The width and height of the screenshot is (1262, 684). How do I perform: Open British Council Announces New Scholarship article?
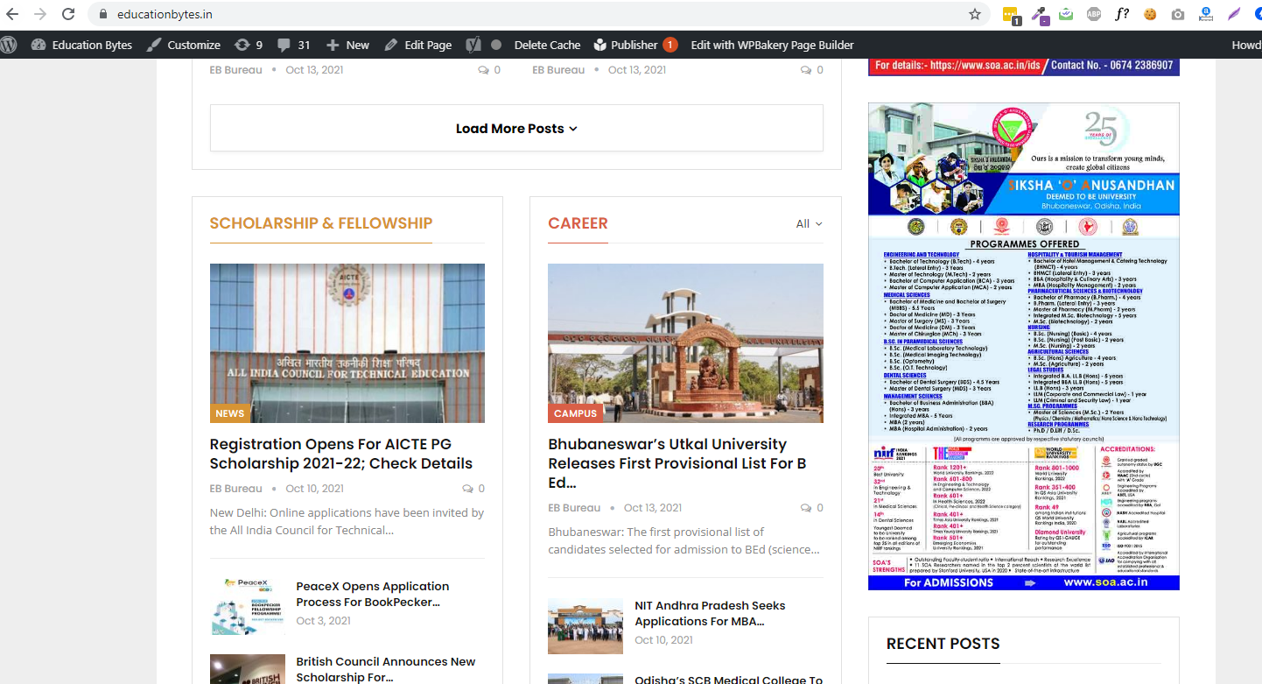coord(386,669)
